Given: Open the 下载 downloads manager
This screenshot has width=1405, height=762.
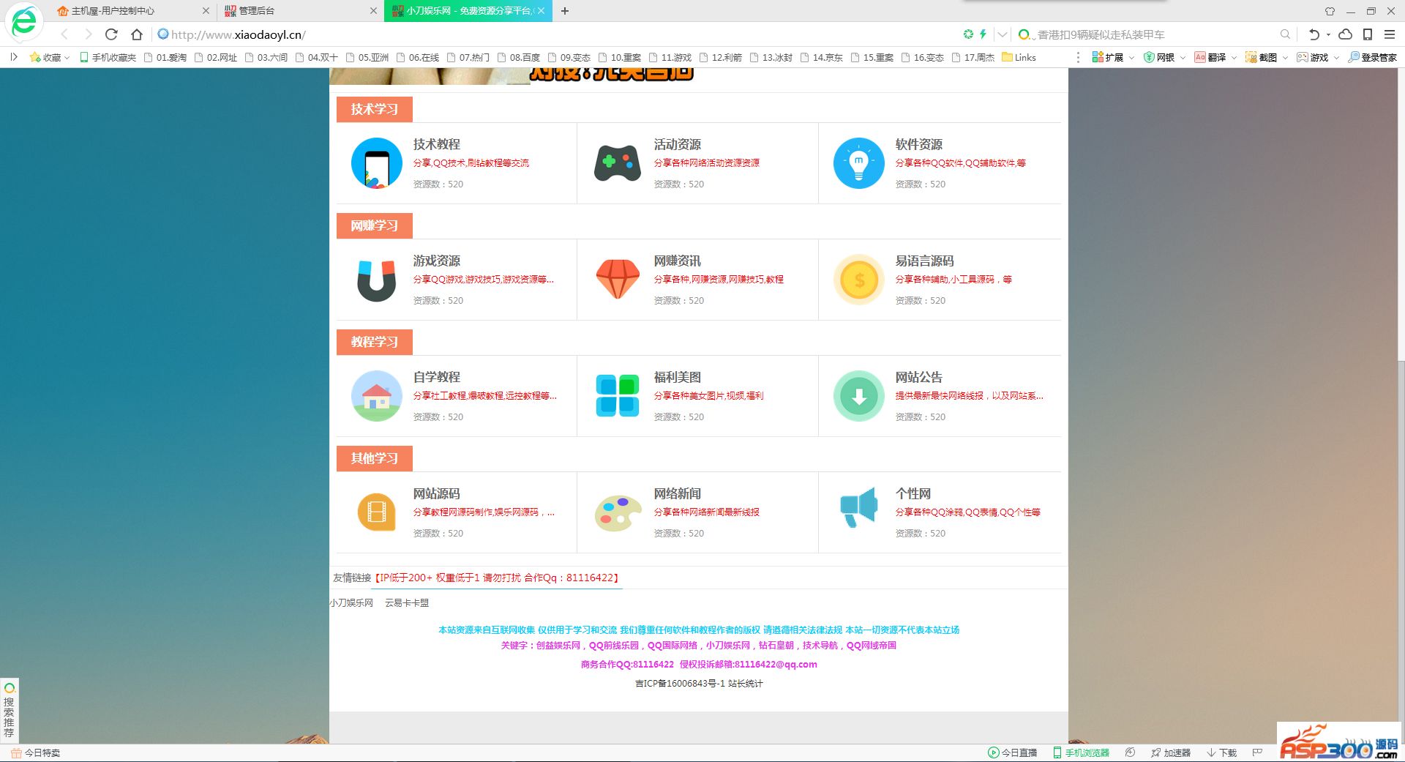Looking at the screenshot, I should click(1222, 752).
